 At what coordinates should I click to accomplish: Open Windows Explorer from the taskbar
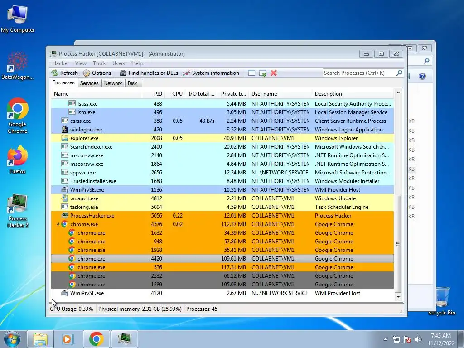point(40,339)
